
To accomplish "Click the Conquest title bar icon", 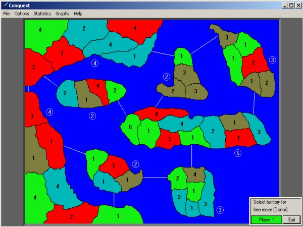I will [x=5, y=5].
